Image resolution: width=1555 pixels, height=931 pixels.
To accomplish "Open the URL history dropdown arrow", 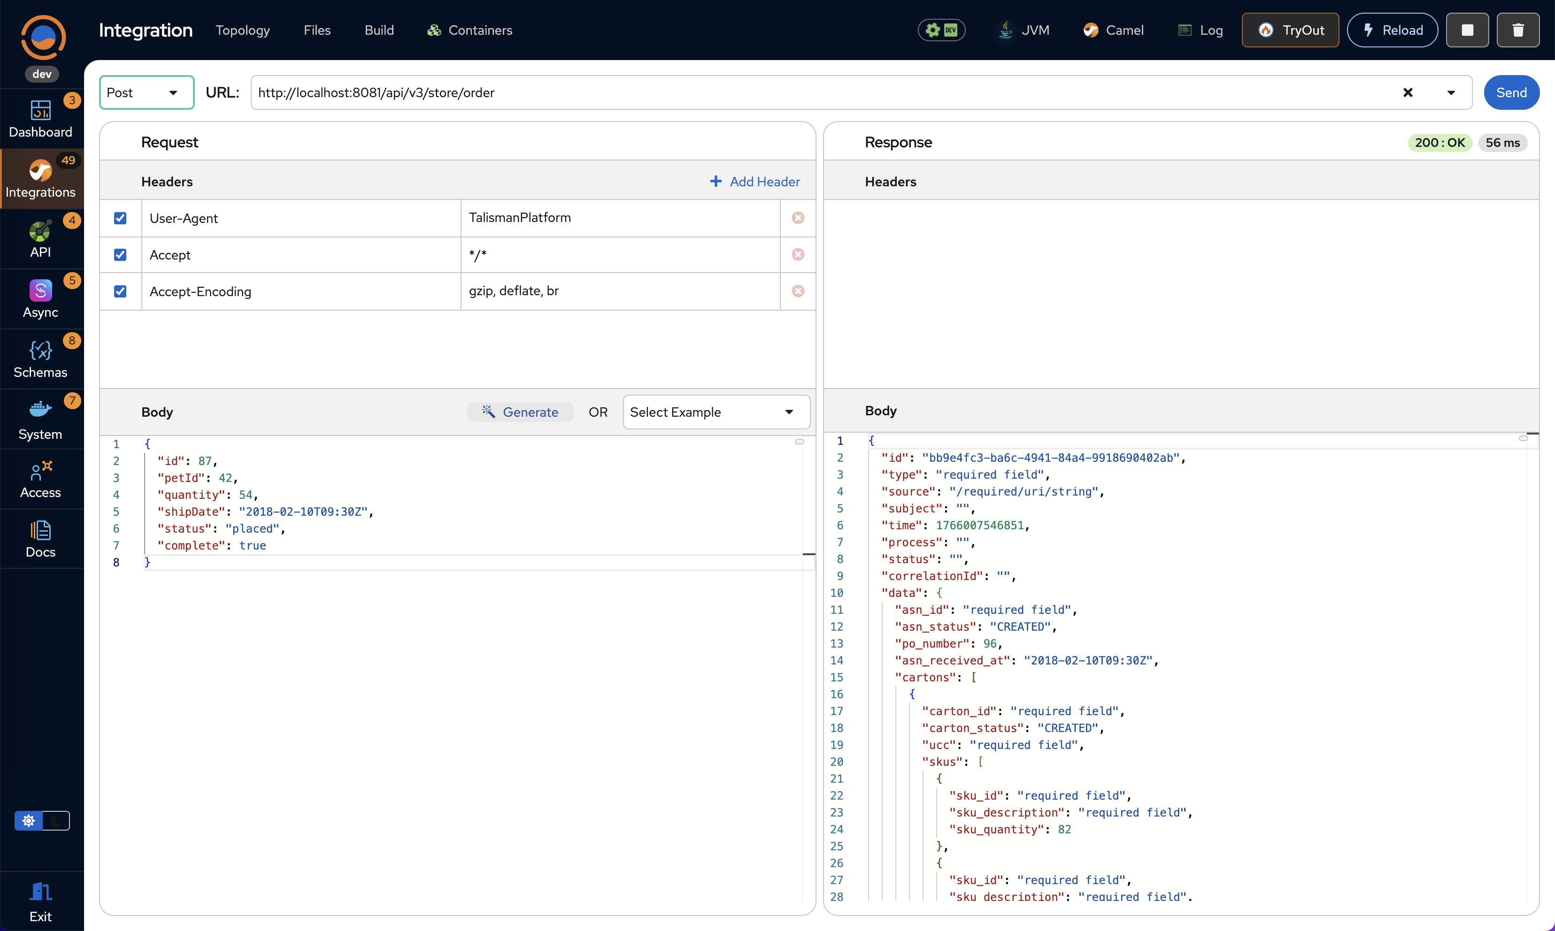I will point(1451,92).
